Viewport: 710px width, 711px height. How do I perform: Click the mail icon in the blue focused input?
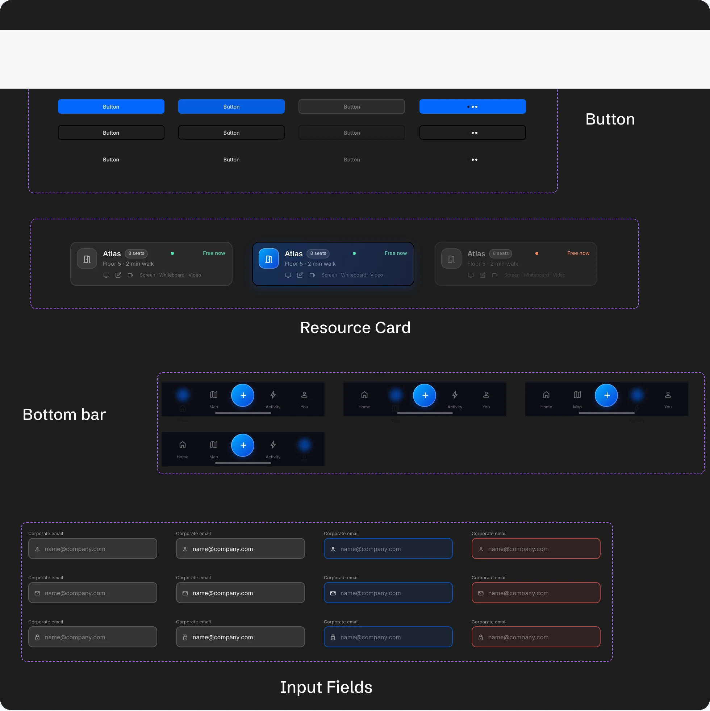333,593
